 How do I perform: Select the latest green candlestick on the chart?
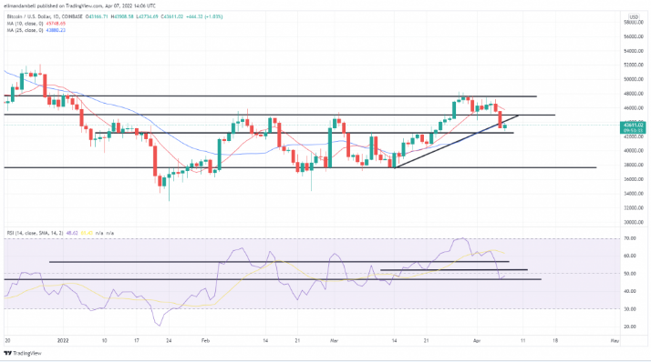[505, 126]
